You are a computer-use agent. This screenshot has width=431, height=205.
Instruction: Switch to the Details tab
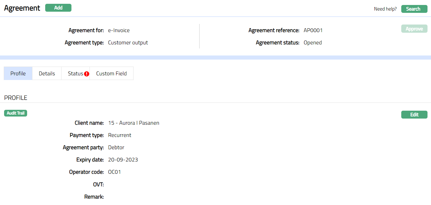[x=47, y=74]
